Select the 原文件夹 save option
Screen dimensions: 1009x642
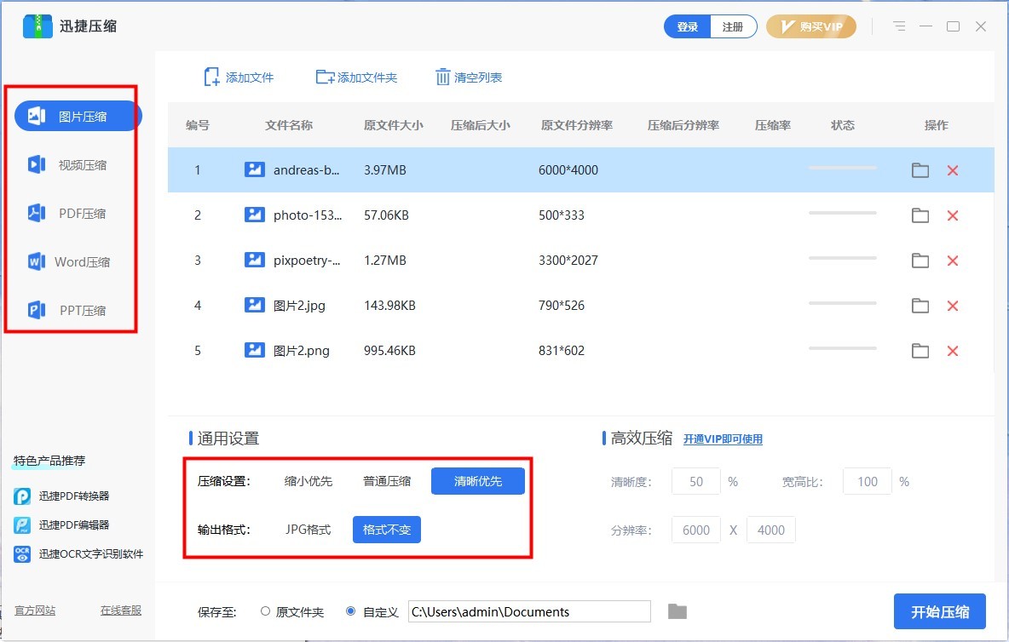tap(265, 611)
